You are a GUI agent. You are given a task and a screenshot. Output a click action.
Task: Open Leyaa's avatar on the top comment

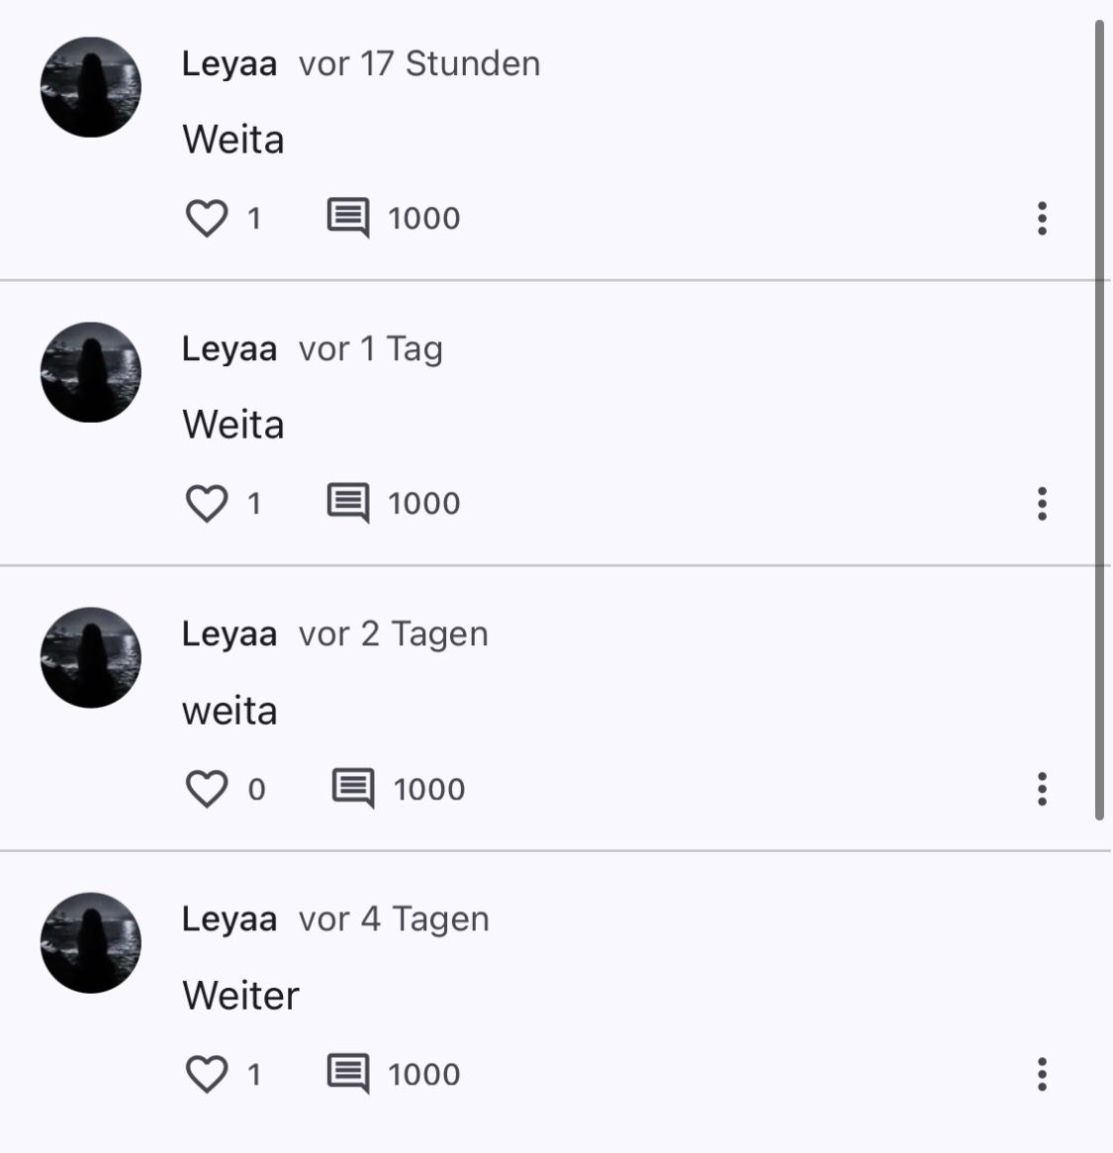pyautogui.click(x=91, y=87)
